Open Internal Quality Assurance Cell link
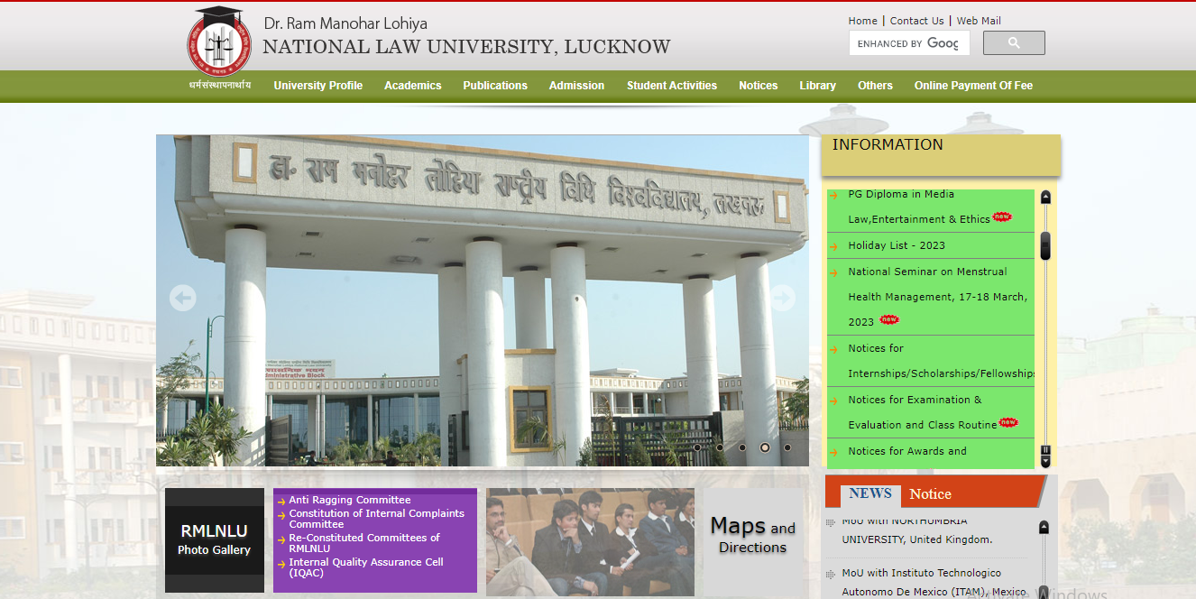 coord(366,567)
